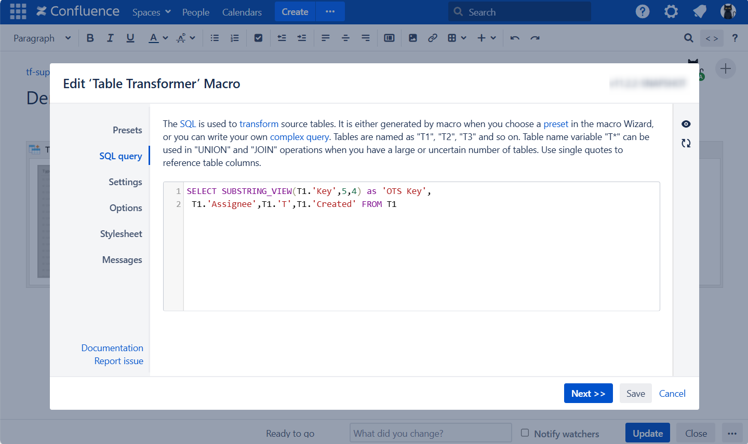Open the Create more options ellipsis
This screenshot has width=748, height=444.
[330, 11]
